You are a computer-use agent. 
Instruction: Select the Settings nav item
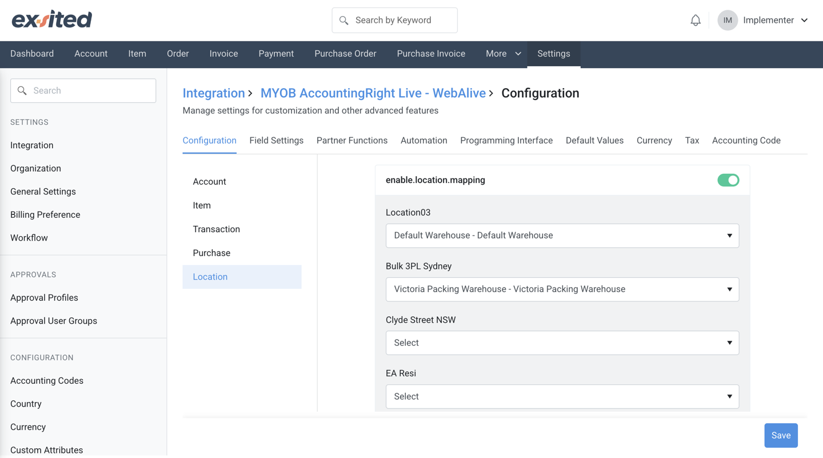point(554,54)
